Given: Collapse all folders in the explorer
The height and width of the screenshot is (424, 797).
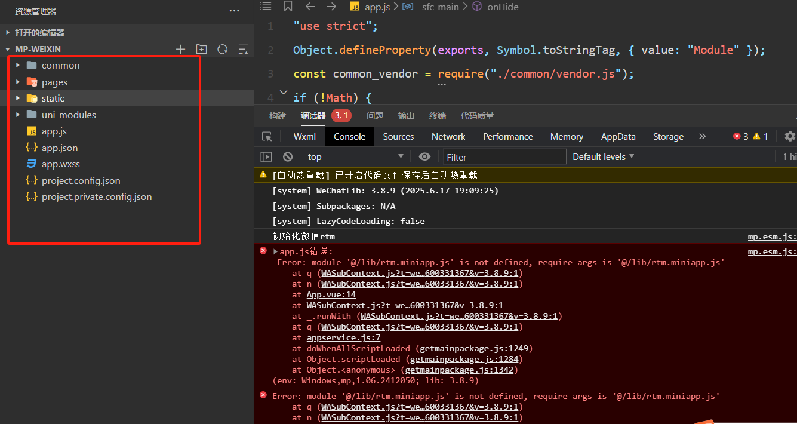Looking at the screenshot, I should click(x=243, y=49).
